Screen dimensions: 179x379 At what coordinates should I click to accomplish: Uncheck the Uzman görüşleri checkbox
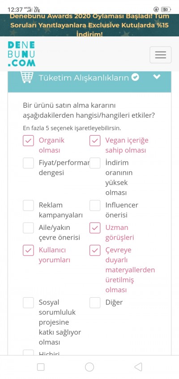(x=95, y=228)
